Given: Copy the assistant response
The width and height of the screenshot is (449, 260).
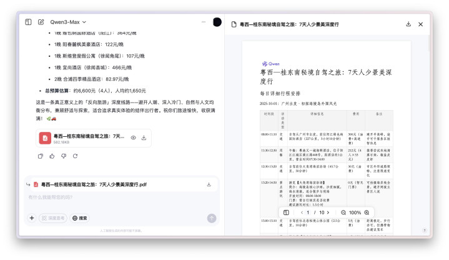Looking at the screenshot, I should tap(41, 156).
